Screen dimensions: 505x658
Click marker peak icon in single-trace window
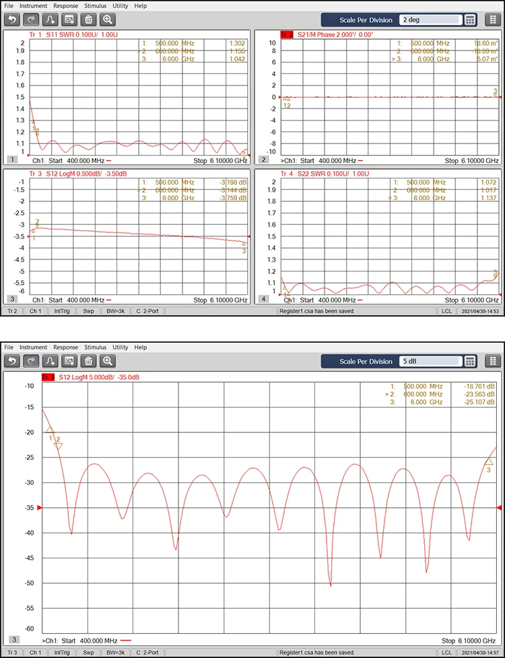point(50,361)
